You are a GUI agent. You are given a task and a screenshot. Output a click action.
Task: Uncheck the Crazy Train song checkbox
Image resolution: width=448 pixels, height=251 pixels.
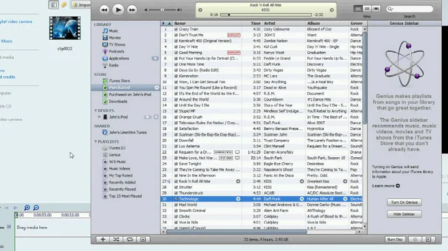coord(176,29)
